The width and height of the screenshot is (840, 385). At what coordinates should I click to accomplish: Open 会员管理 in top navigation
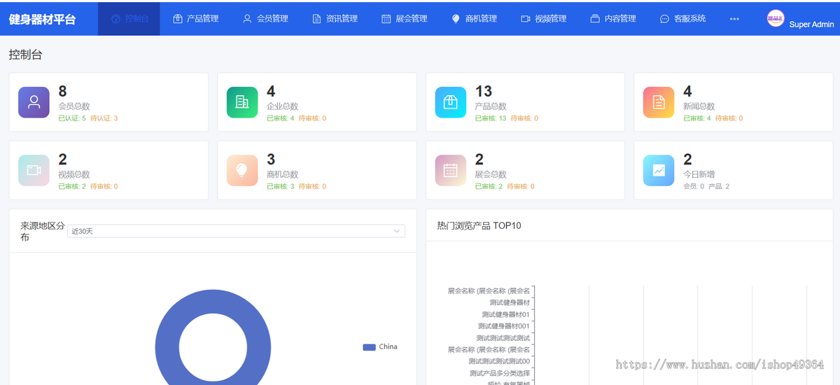265,19
